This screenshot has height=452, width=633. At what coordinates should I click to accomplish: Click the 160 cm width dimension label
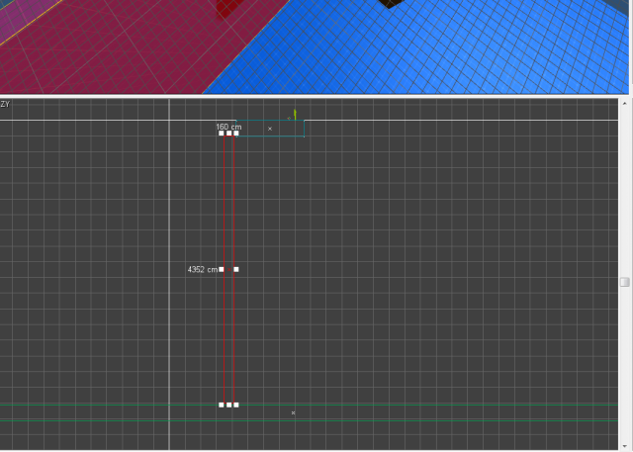click(228, 127)
